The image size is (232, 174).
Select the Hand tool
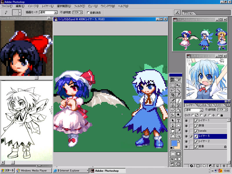(x=173, y=135)
